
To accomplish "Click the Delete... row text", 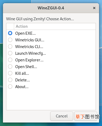I will [22, 80].
